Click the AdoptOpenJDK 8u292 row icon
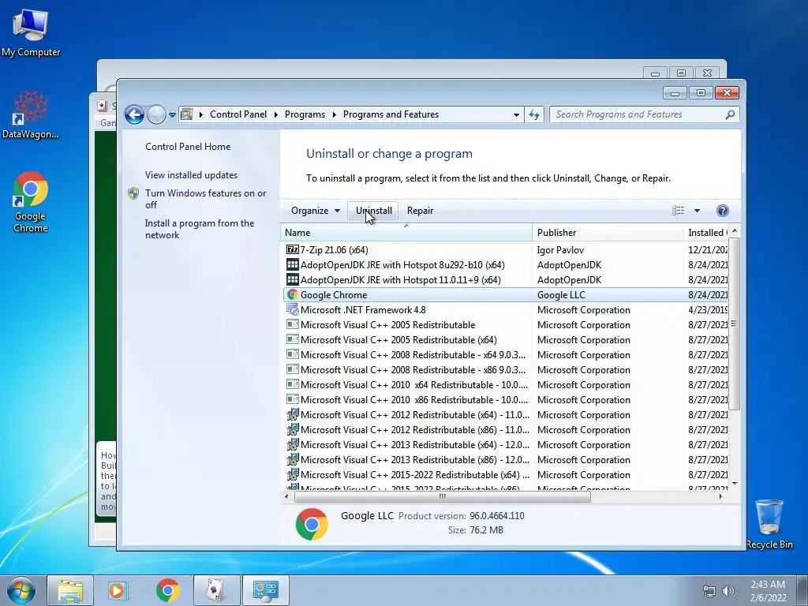The width and height of the screenshot is (808, 606). (x=292, y=265)
